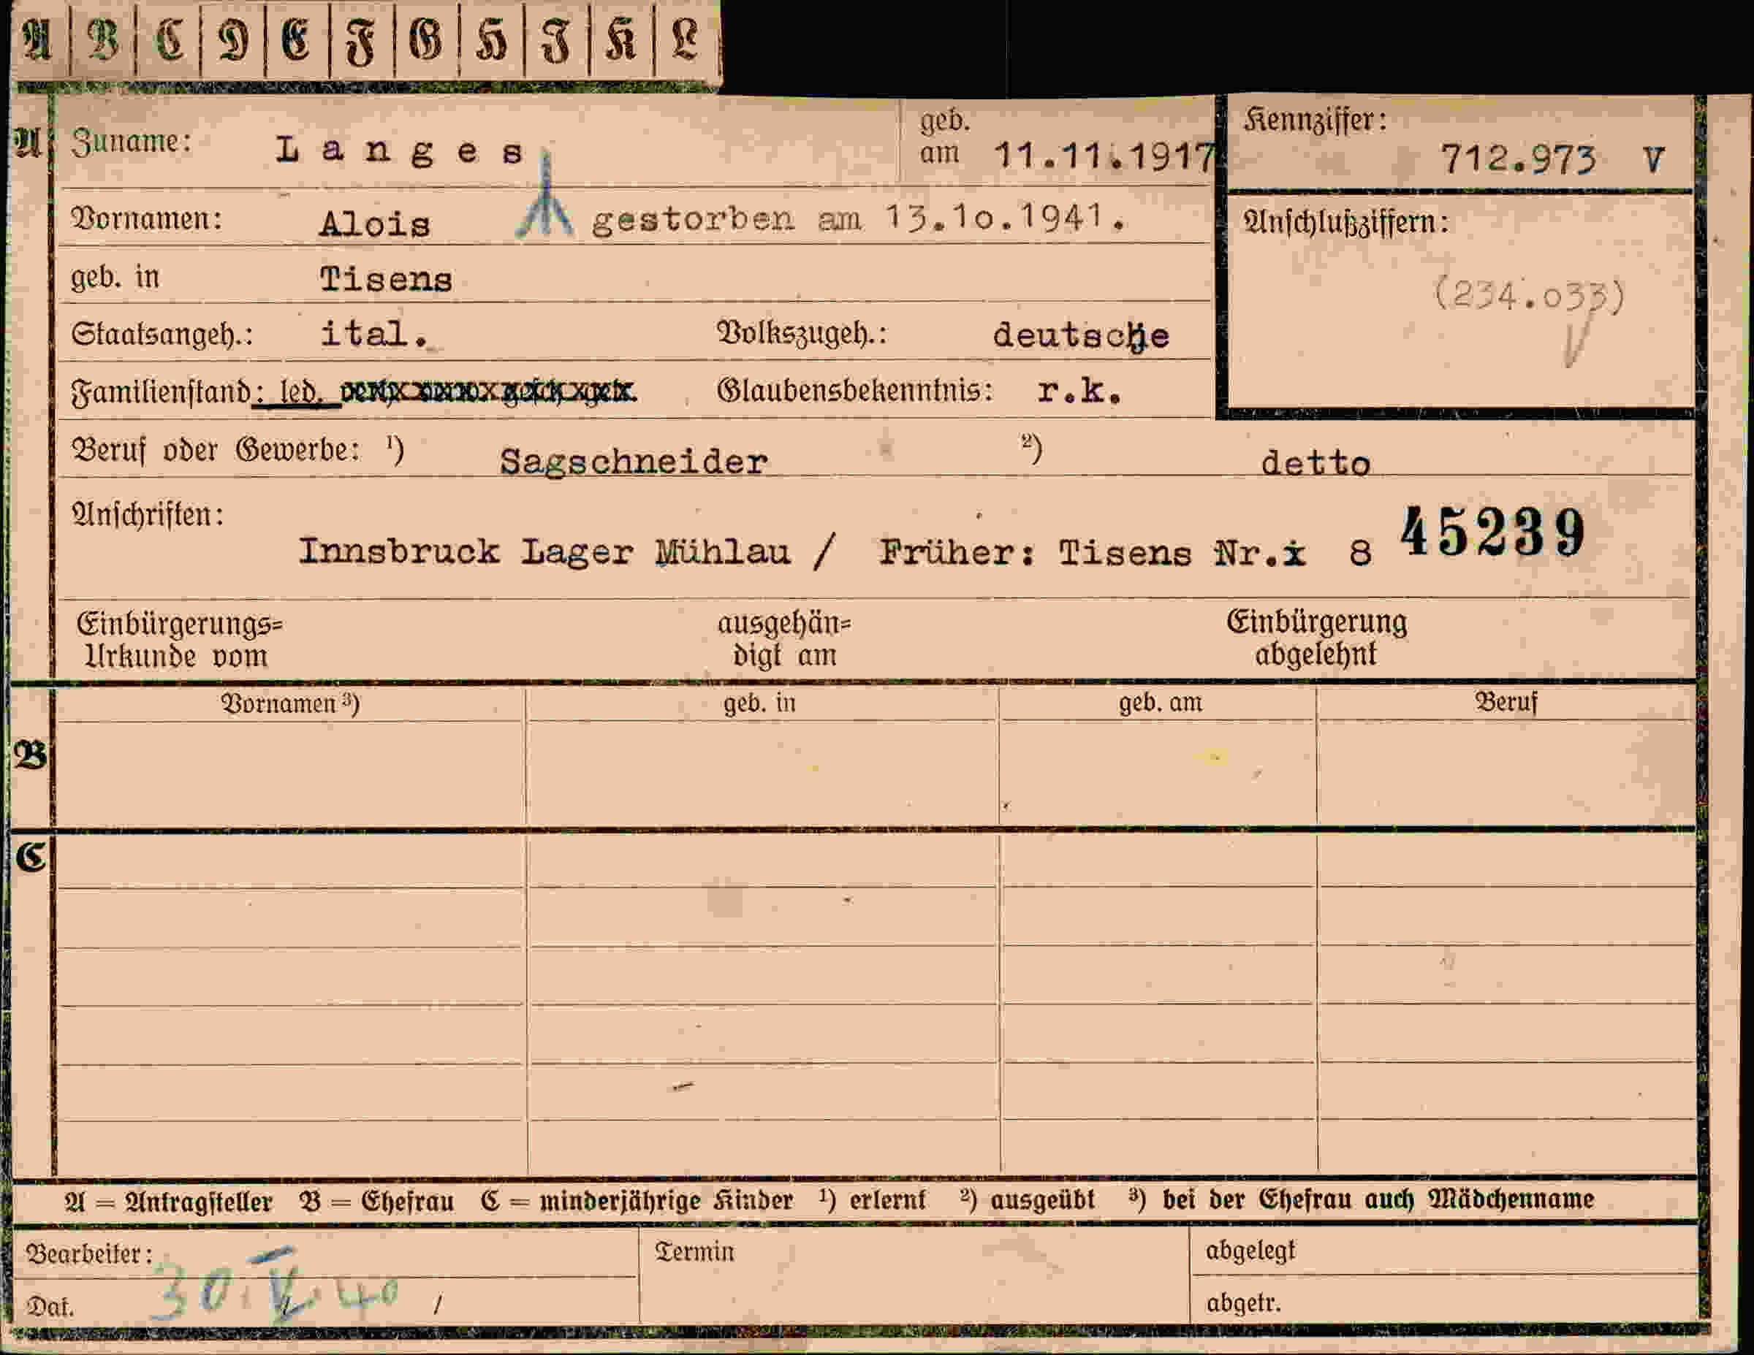Click the letter 'V' after 712.973

pyautogui.click(x=1654, y=160)
